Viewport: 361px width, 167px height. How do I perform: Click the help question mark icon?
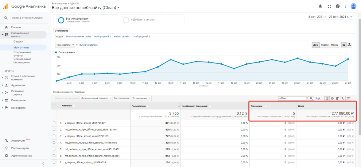338,6
